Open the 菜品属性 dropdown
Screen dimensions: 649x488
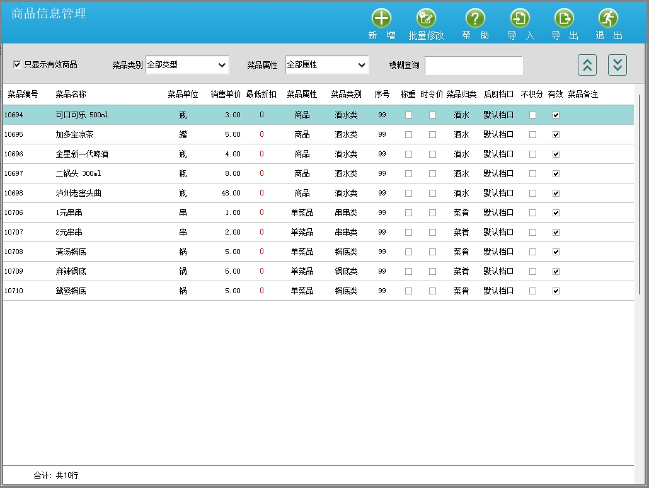pyautogui.click(x=327, y=65)
